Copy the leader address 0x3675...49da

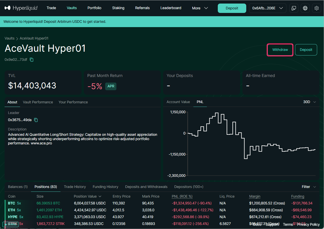click(x=36, y=120)
